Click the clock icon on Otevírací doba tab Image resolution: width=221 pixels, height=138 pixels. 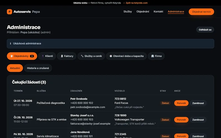111,56
